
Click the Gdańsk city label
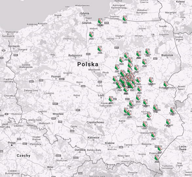(87, 23)
